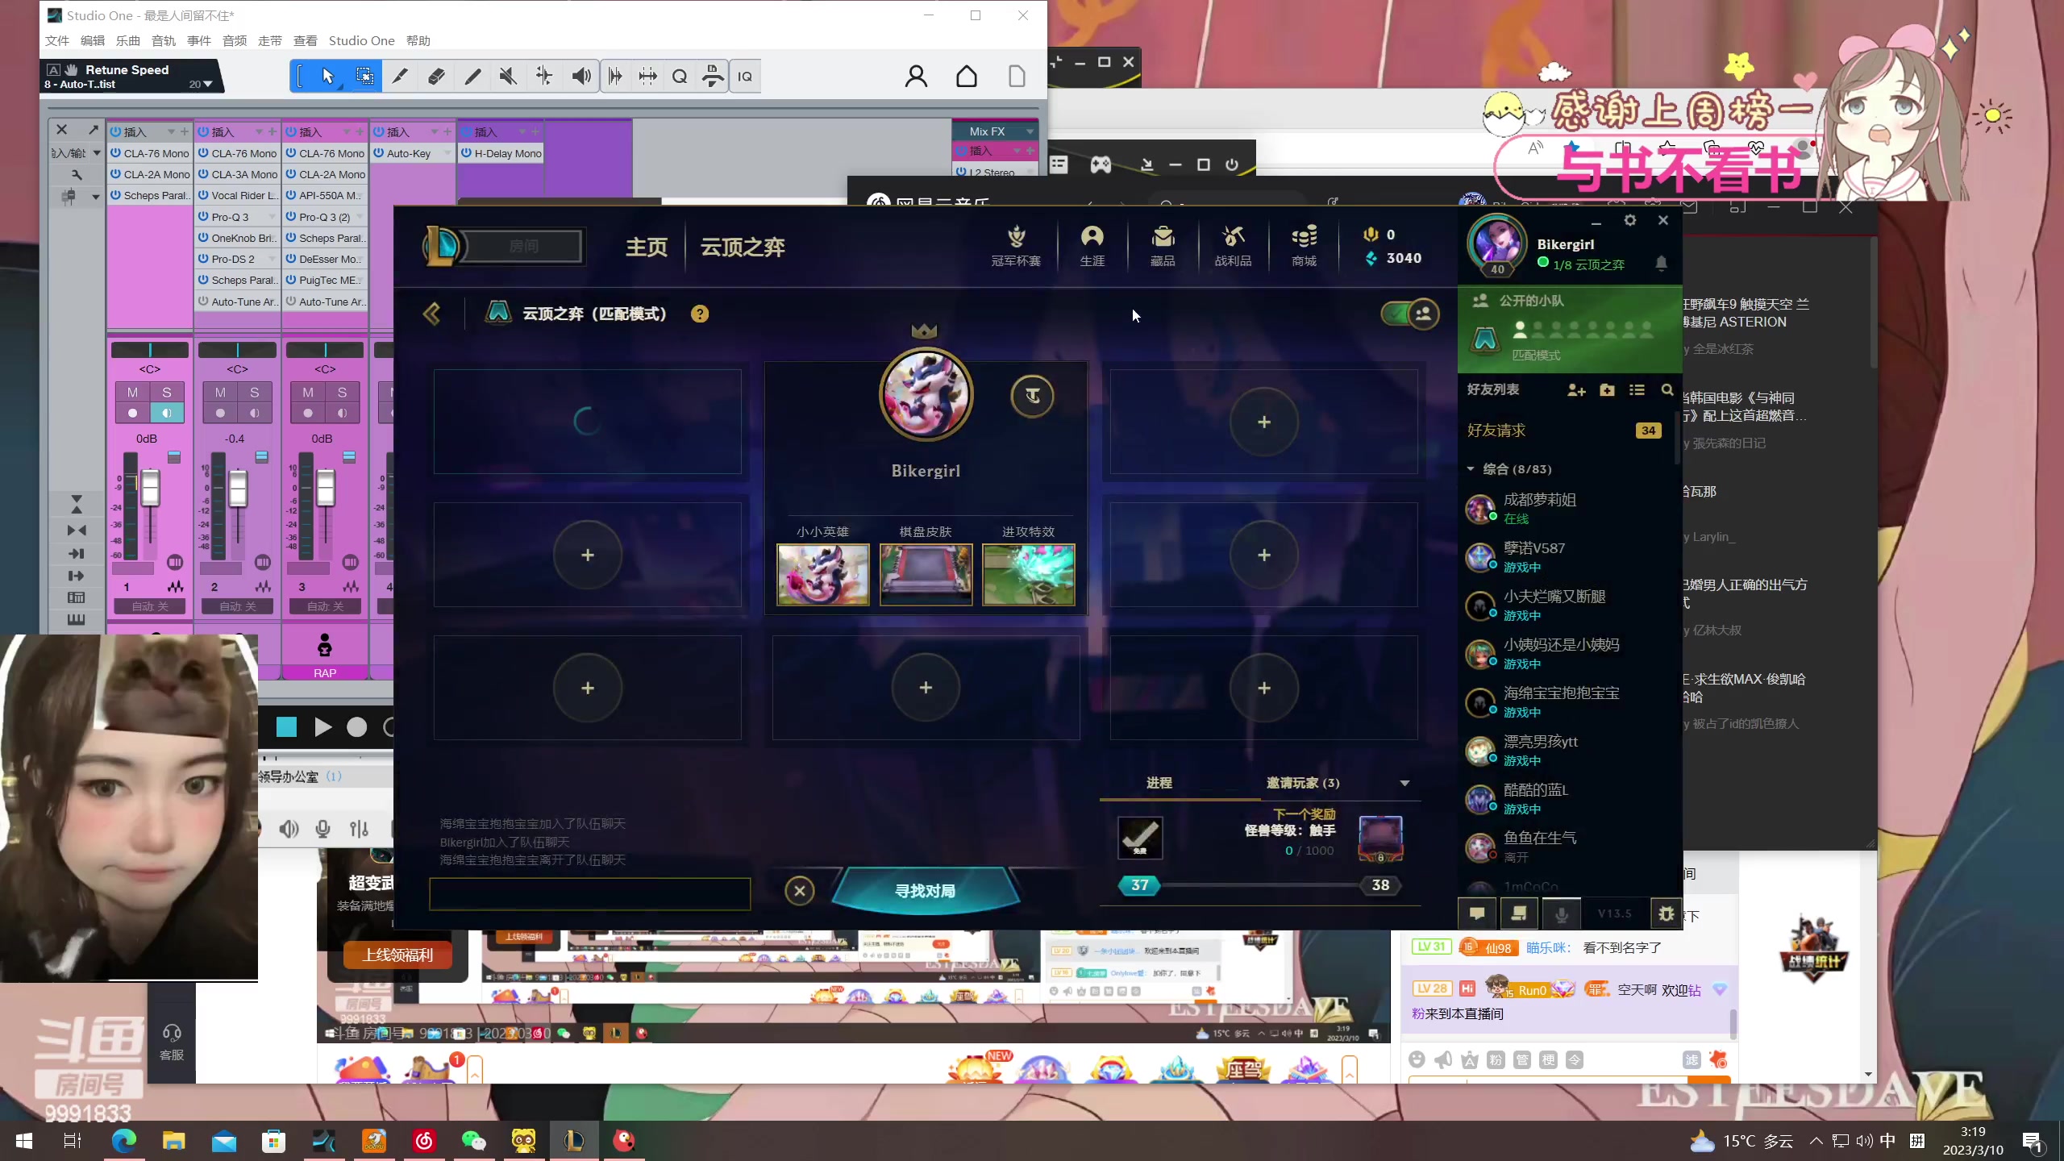The height and width of the screenshot is (1161, 2064).
Task: Collapse the 综合 (8/83) friends group
Action: [x=1471, y=469]
